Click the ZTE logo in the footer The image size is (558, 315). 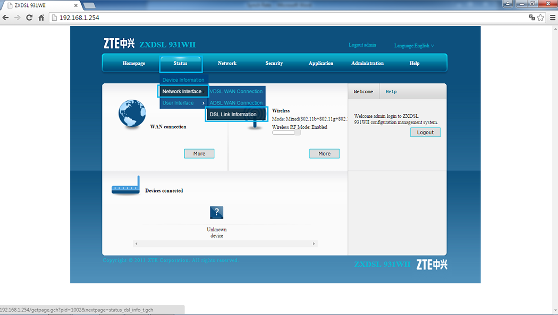point(432,265)
